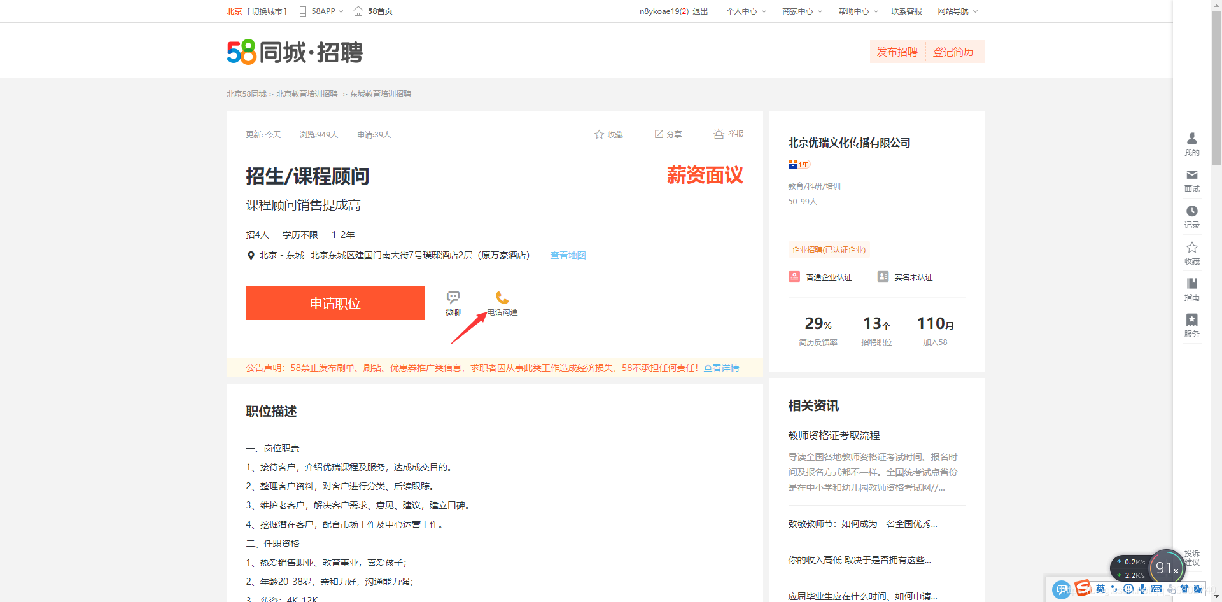Click 收藏 star icon in right sidebar

[1192, 247]
